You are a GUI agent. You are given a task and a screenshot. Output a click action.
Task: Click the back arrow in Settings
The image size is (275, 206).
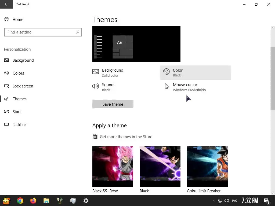tap(6, 4)
